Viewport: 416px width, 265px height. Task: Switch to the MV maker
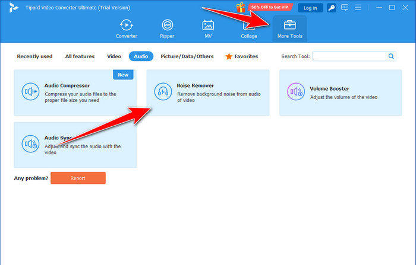pos(208,28)
